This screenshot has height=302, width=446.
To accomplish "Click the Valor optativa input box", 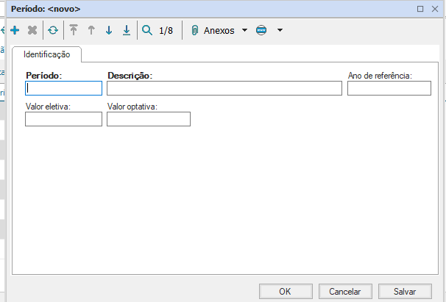I will click(148, 119).
